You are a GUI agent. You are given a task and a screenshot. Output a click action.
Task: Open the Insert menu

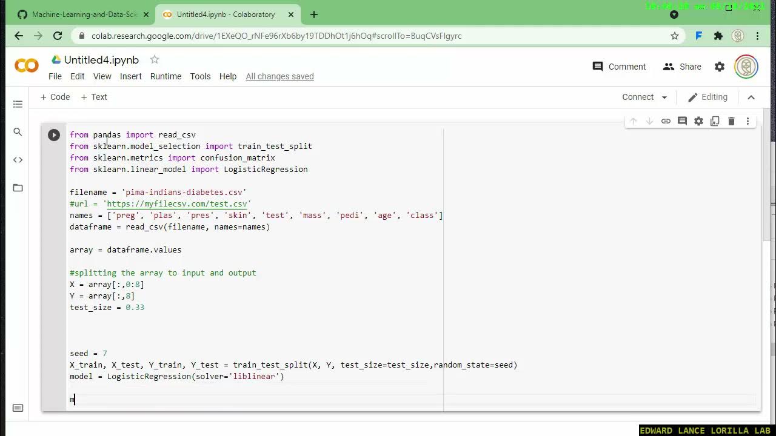click(131, 76)
